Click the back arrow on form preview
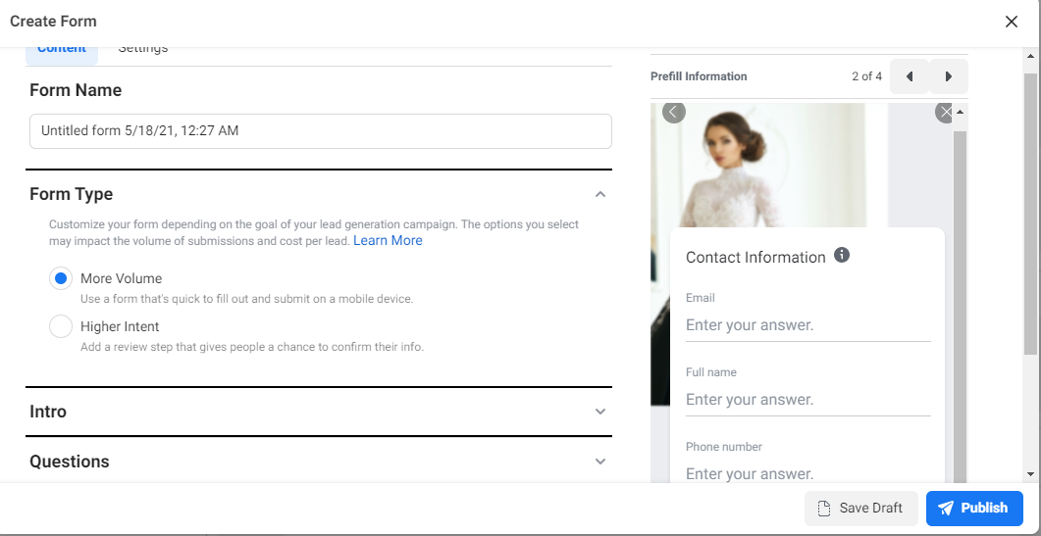The height and width of the screenshot is (536, 1041). point(674,112)
